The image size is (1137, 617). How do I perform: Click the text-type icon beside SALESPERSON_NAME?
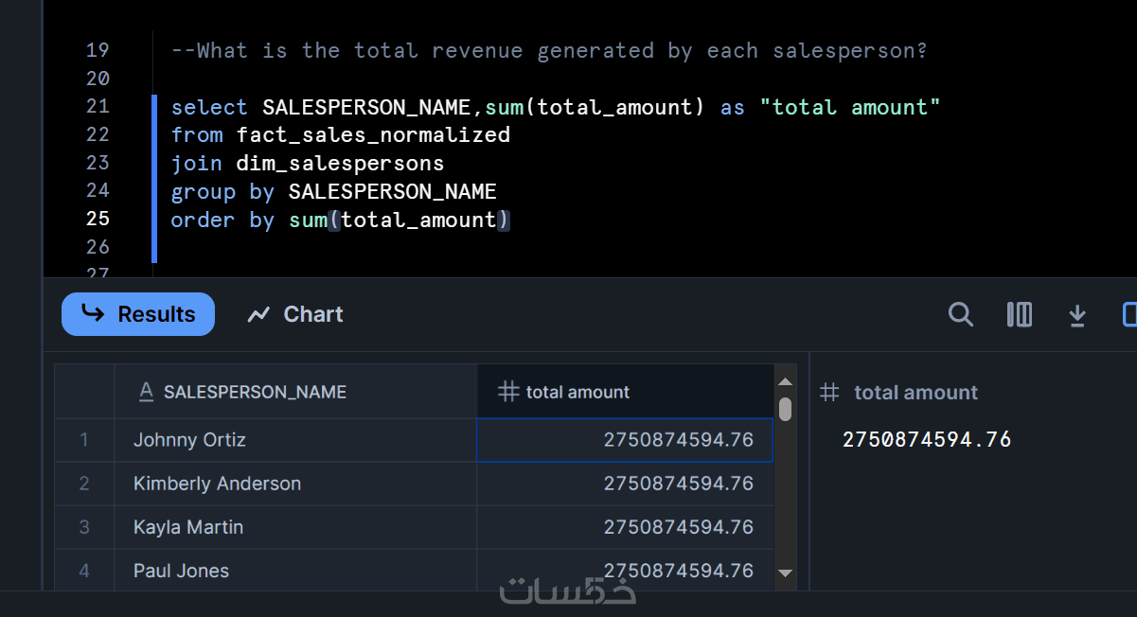tap(146, 392)
